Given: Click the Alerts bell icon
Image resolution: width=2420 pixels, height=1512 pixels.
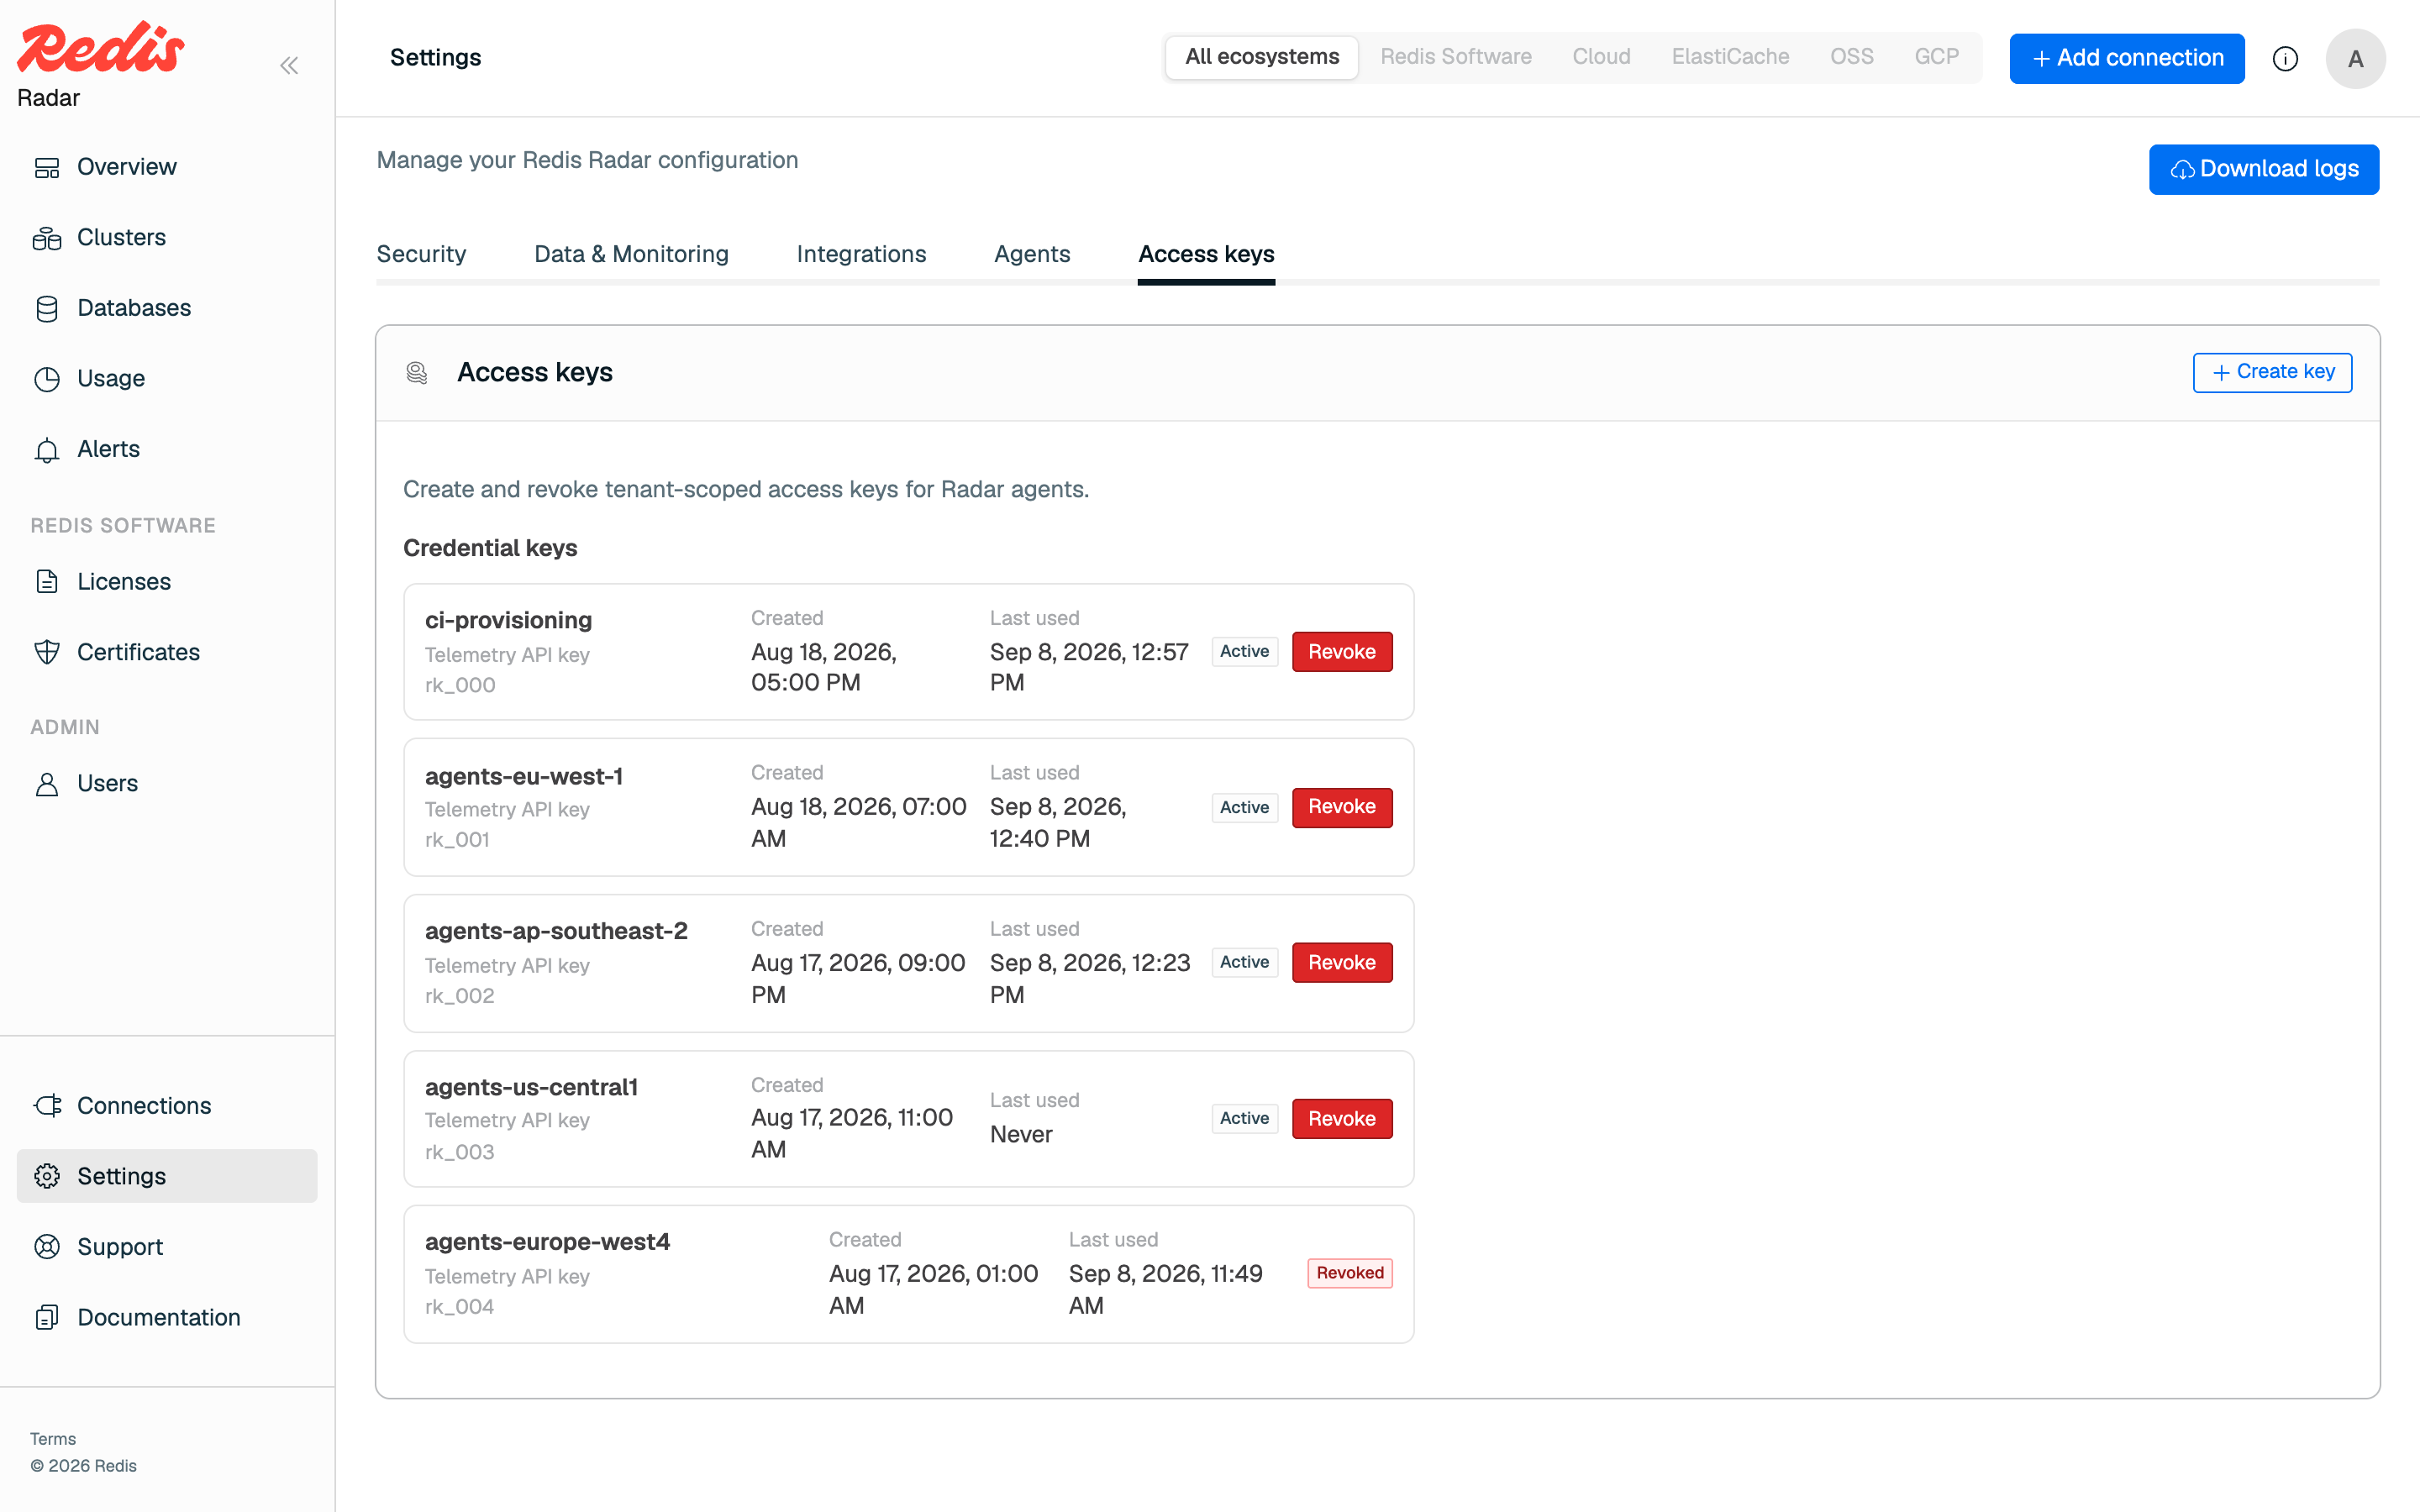Looking at the screenshot, I should tap(47, 450).
